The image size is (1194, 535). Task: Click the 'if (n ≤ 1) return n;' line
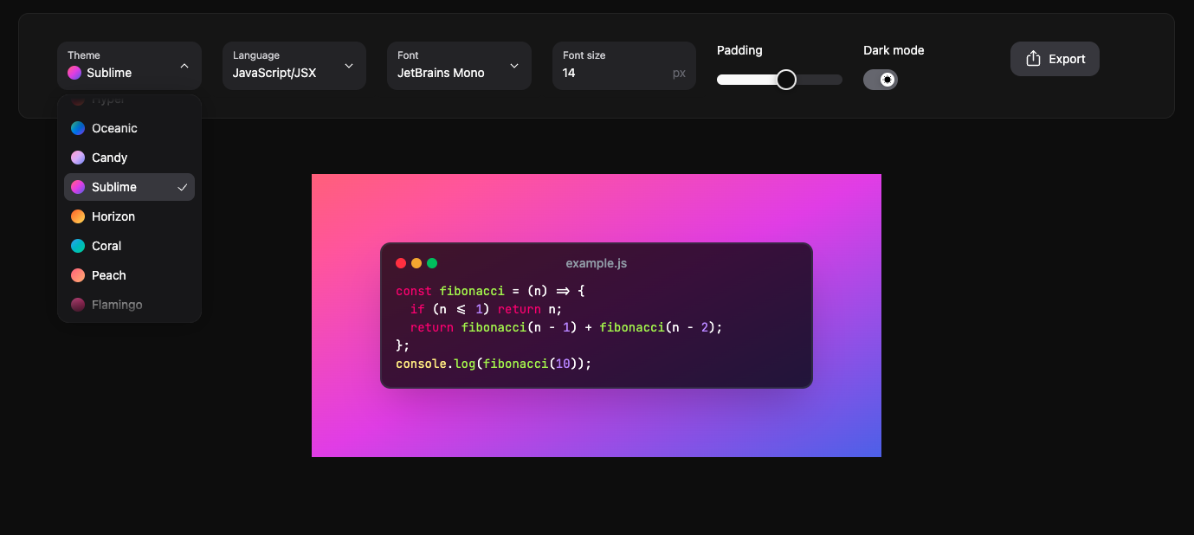(487, 309)
